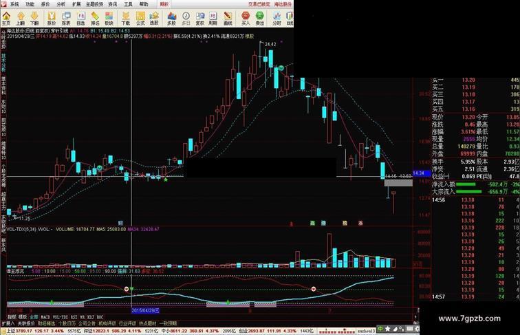Viewport: 520px width, 335px height.
Task: Click the green 卖出 sell icon
Action: click(260, 19)
